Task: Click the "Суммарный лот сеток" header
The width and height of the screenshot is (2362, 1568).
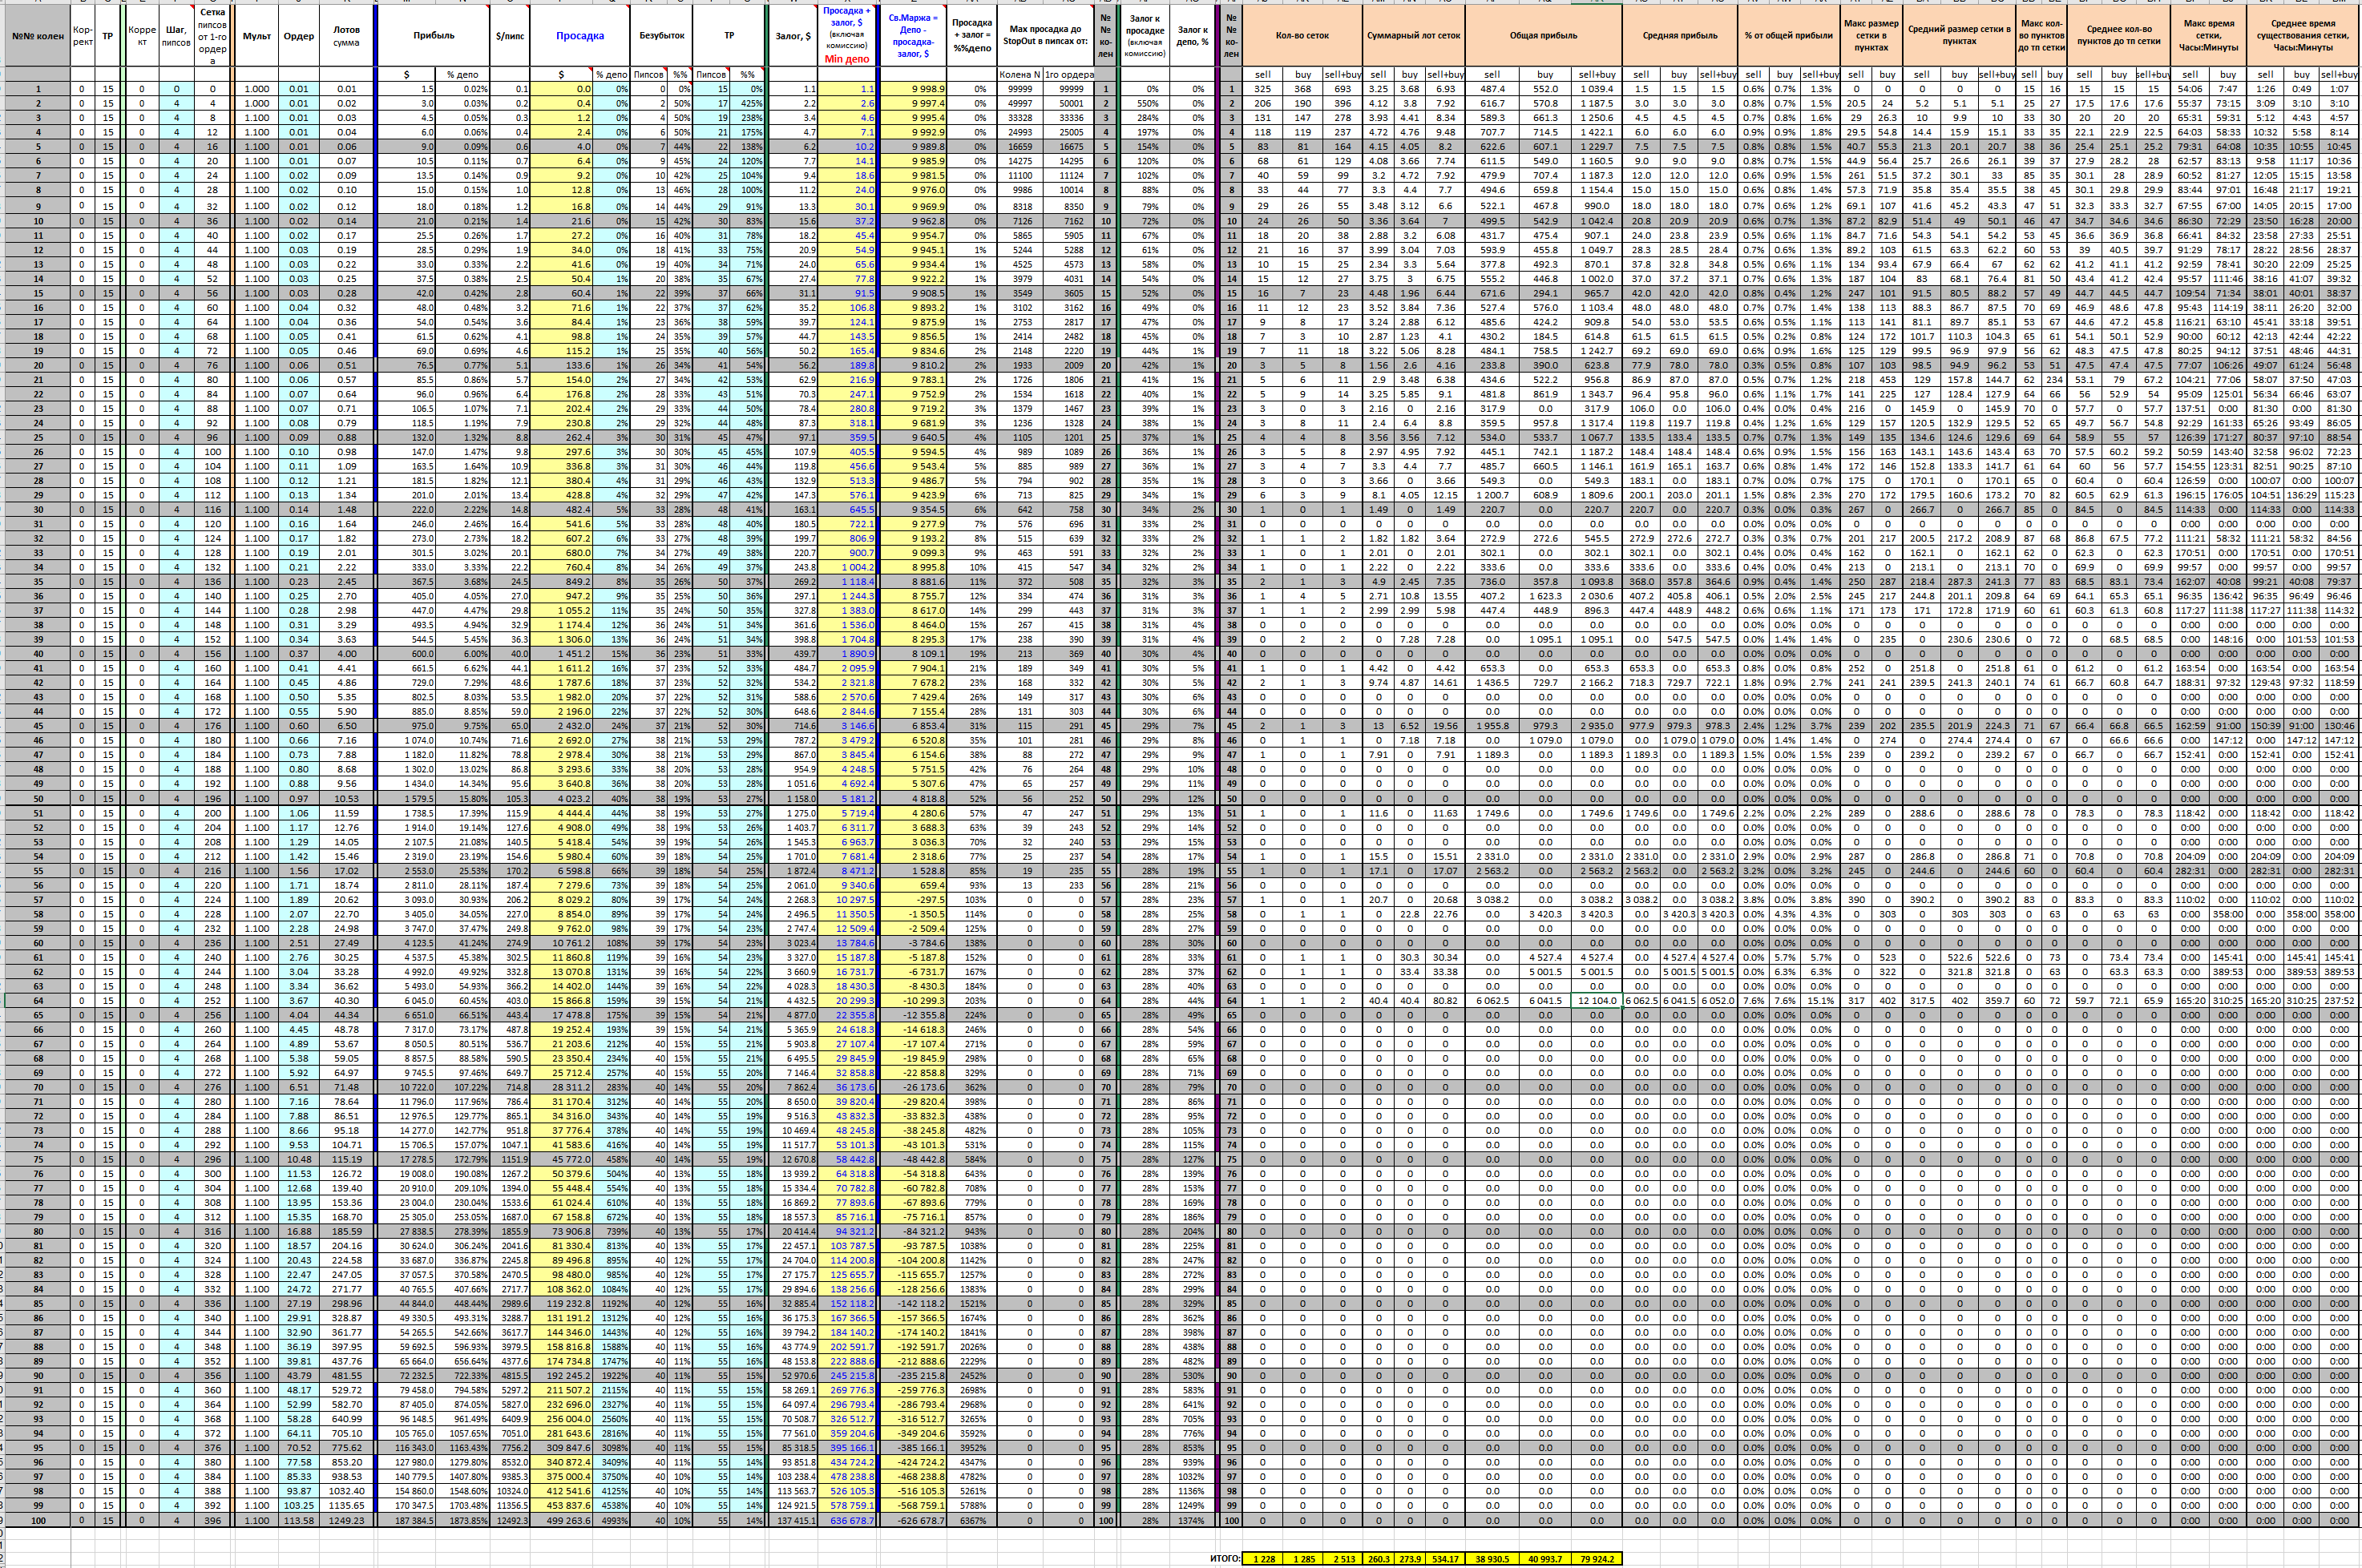Action: (1414, 36)
